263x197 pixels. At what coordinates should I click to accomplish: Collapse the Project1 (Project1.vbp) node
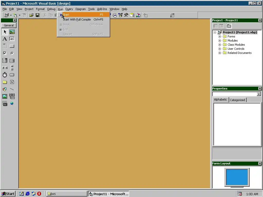(x=215, y=32)
